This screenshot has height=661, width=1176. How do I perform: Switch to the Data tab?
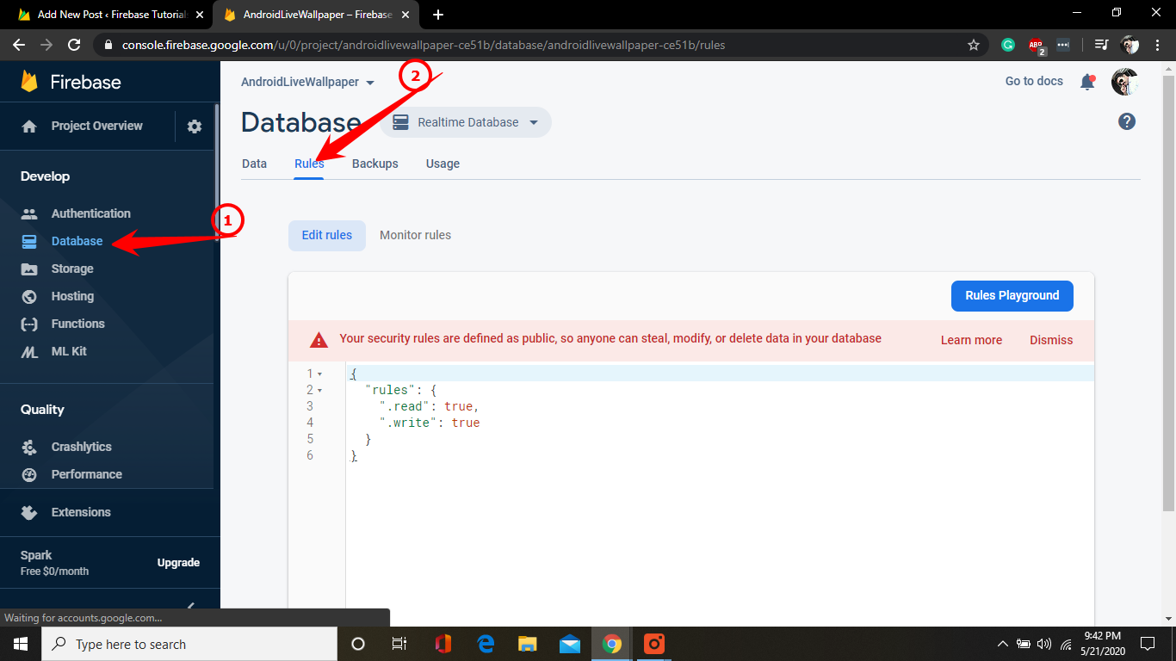(254, 164)
